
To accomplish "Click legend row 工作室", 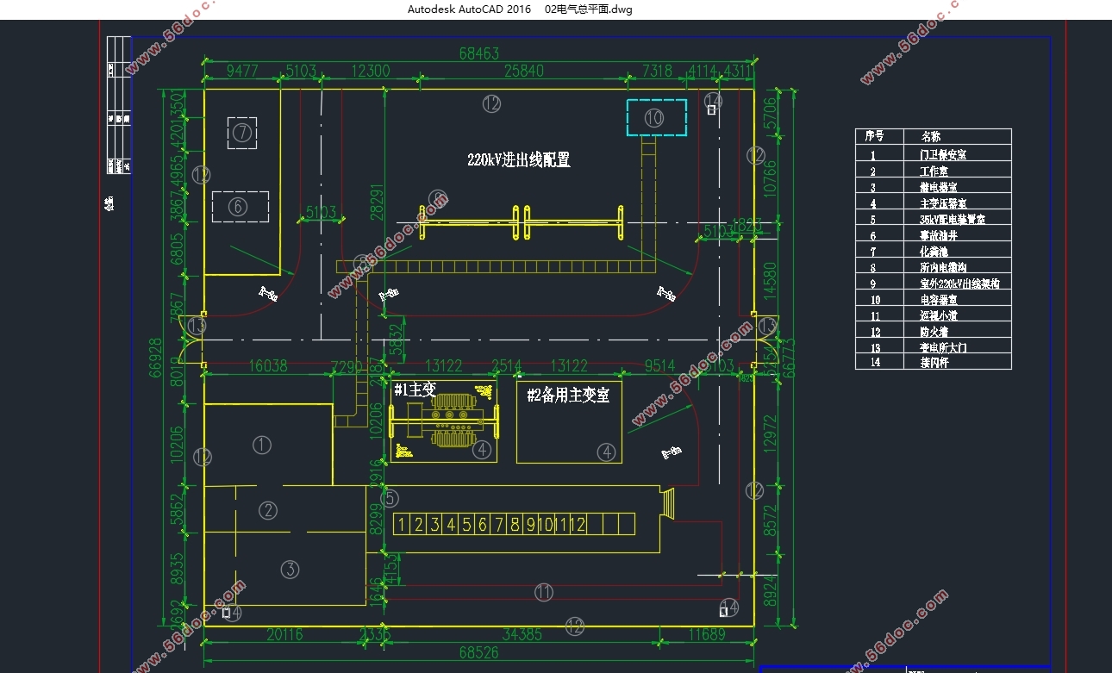I will [x=933, y=171].
